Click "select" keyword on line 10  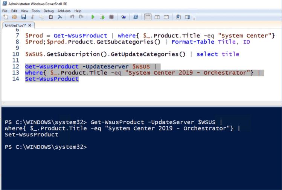[x=207, y=54]
